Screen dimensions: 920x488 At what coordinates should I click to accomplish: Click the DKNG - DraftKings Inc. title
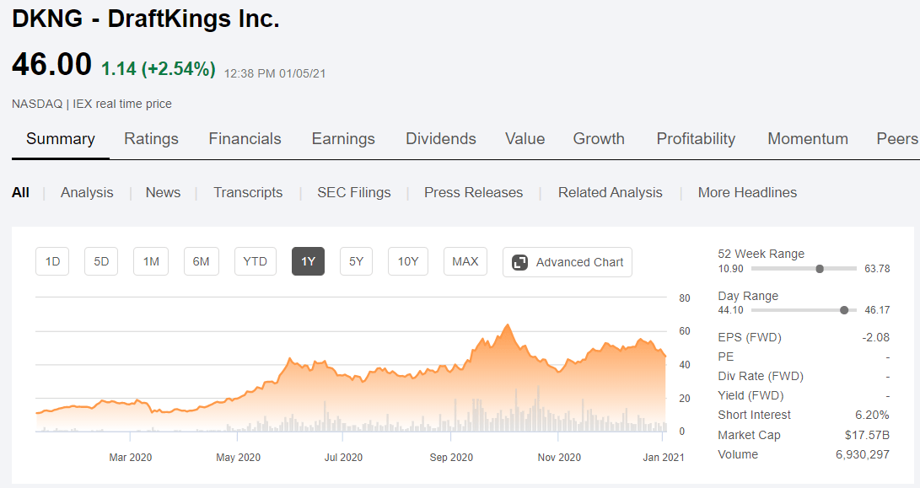pos(146,19)
